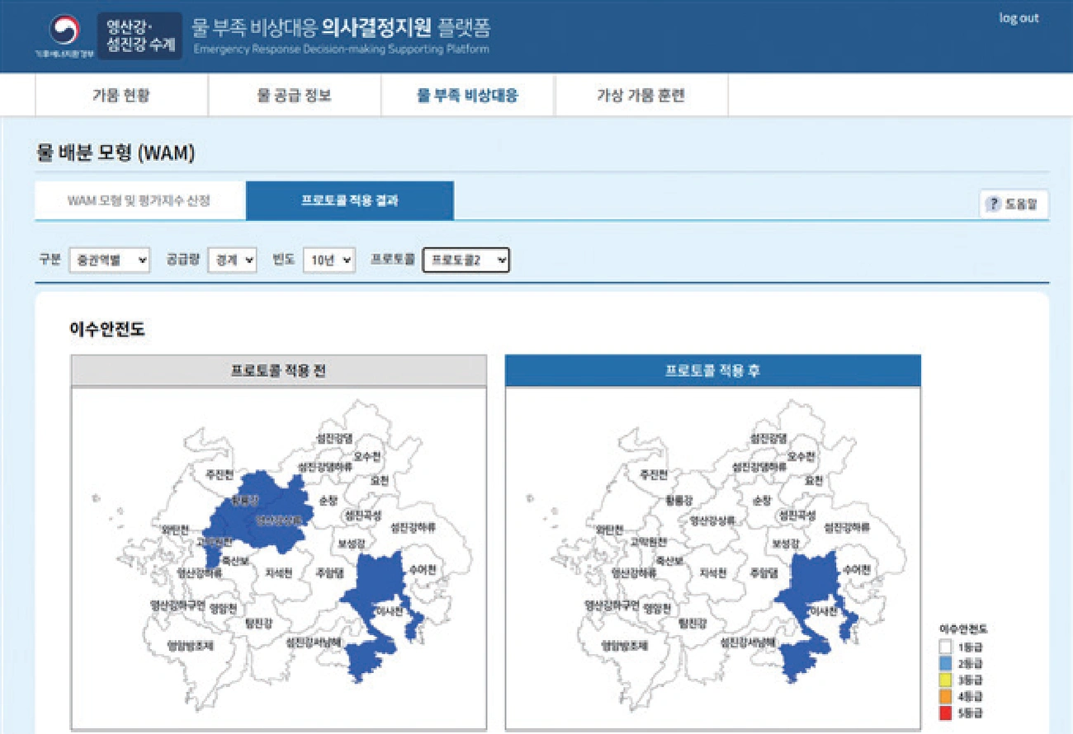This screenshot has width=1073, height=734.
Task: Click the 5등급 red legend swatch
Action: 948,713
